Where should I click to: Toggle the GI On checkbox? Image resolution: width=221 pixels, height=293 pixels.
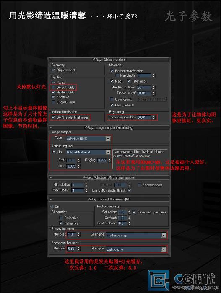coord(52,207)
